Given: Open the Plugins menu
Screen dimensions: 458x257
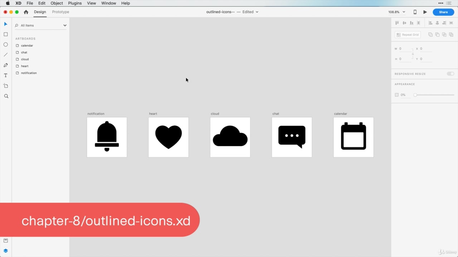Looking at the screenshot, I should tap(75, 3).
